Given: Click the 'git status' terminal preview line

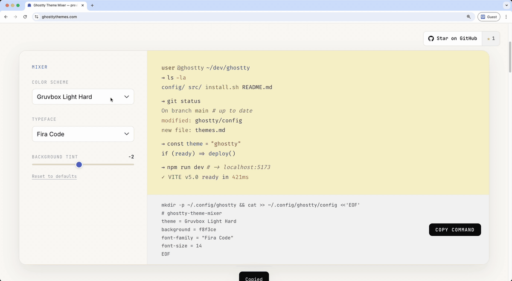Looking at the screenshot, I should coord(181,101).
